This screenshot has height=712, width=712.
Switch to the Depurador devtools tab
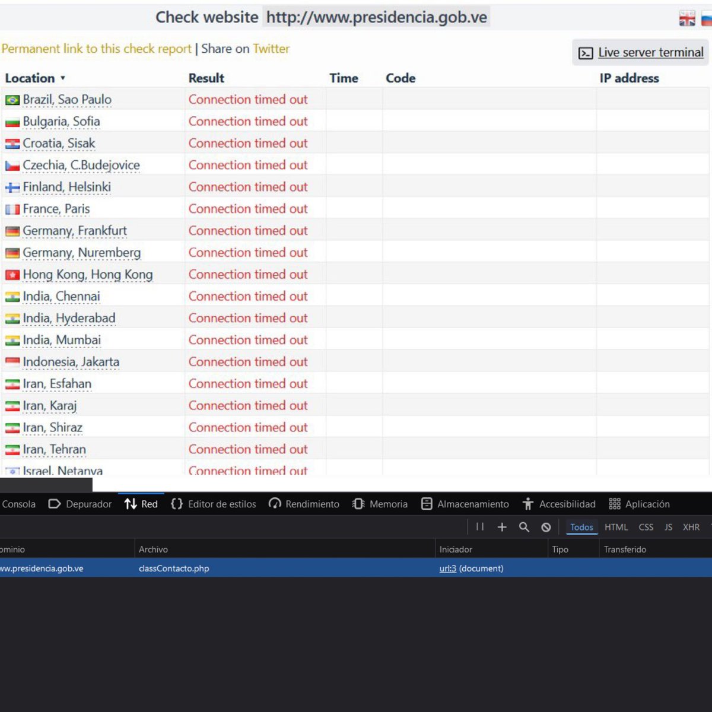[80, 504]
